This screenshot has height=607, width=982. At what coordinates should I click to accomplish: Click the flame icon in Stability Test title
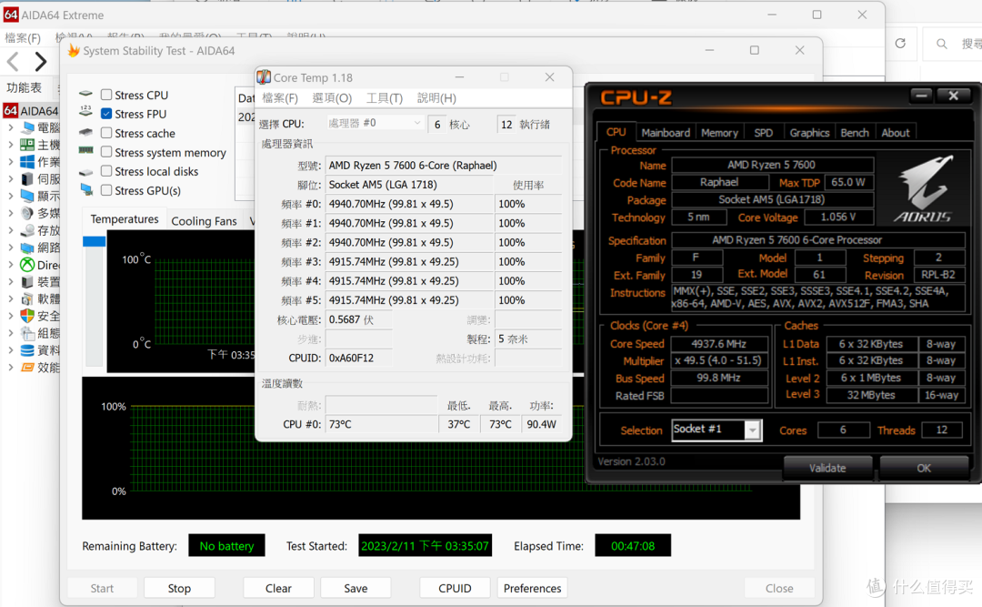tap(74, 50)
